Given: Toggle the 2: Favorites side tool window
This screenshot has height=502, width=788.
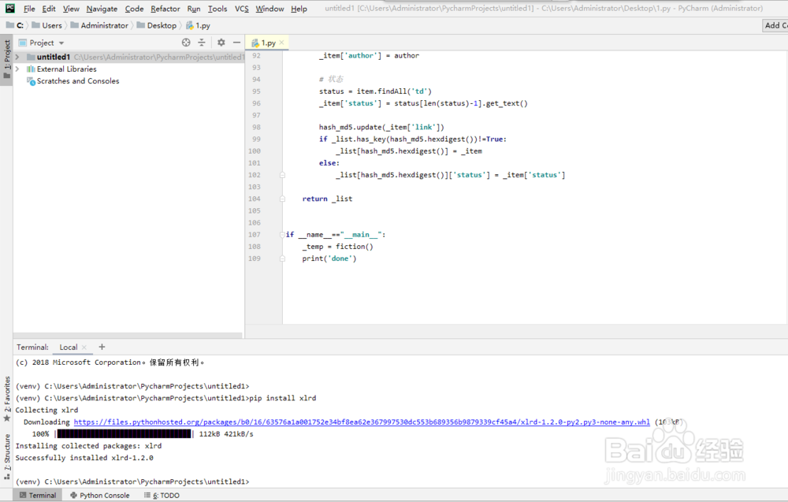Looking at the screenshot, I should pyautogui.click(x=6, y=400).
